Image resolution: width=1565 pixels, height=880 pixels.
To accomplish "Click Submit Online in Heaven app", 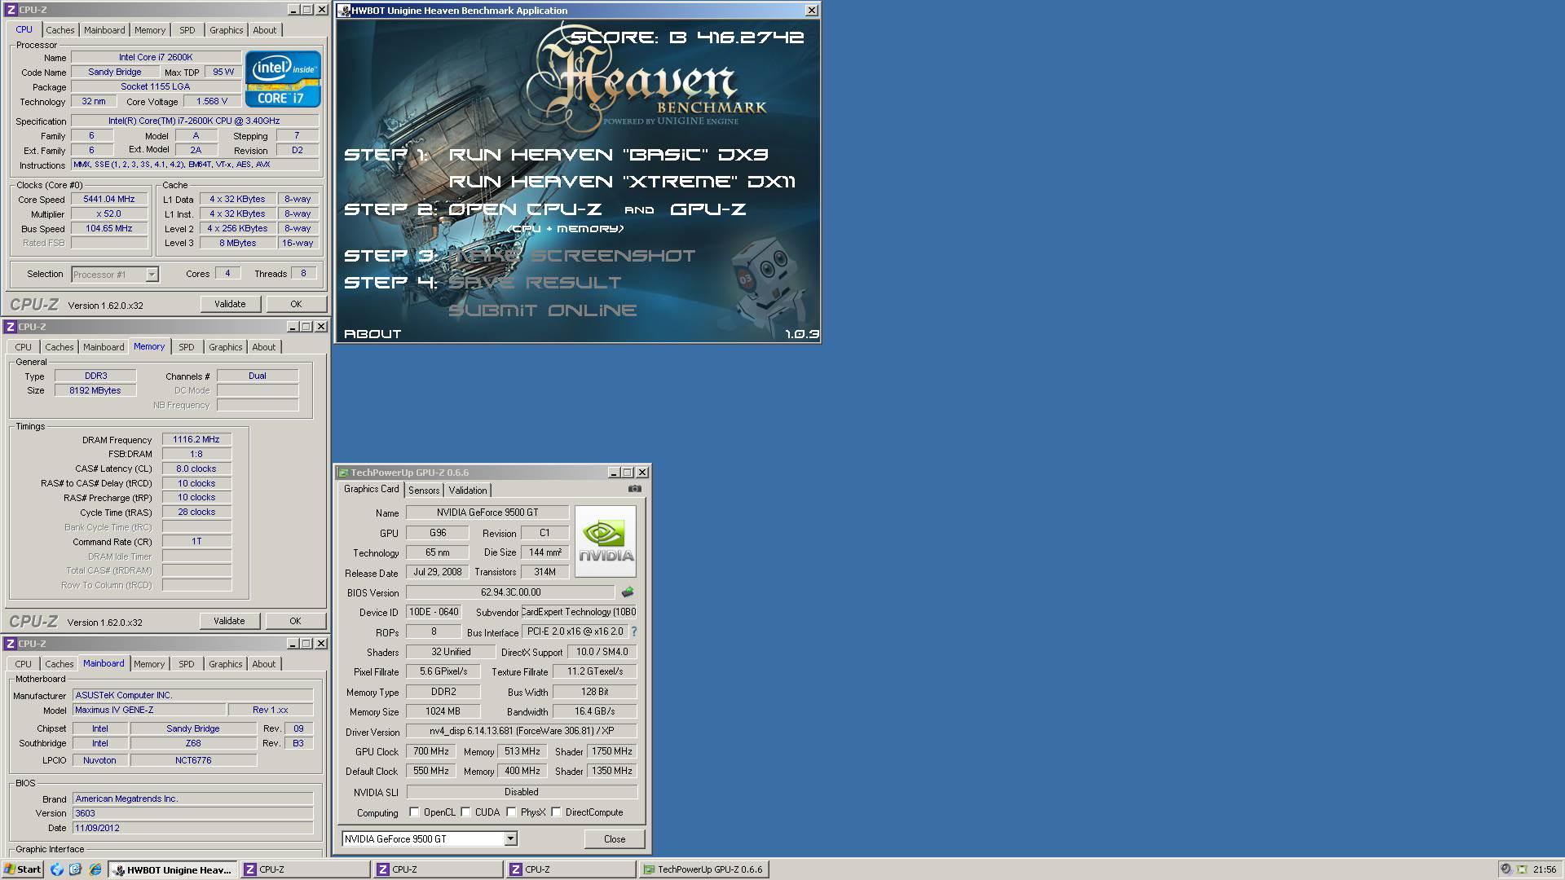I will coord(542,310).
